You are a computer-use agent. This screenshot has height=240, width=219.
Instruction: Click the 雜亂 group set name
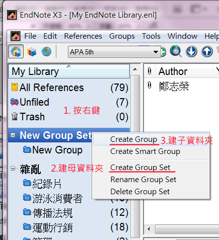30,169
